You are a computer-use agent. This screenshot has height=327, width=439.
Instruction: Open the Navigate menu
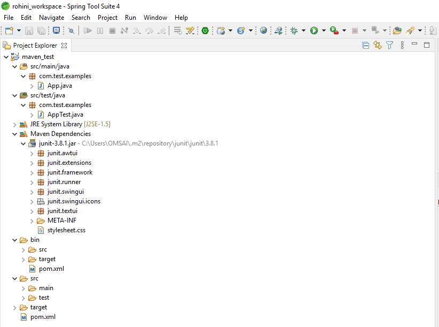pos(51,17)
